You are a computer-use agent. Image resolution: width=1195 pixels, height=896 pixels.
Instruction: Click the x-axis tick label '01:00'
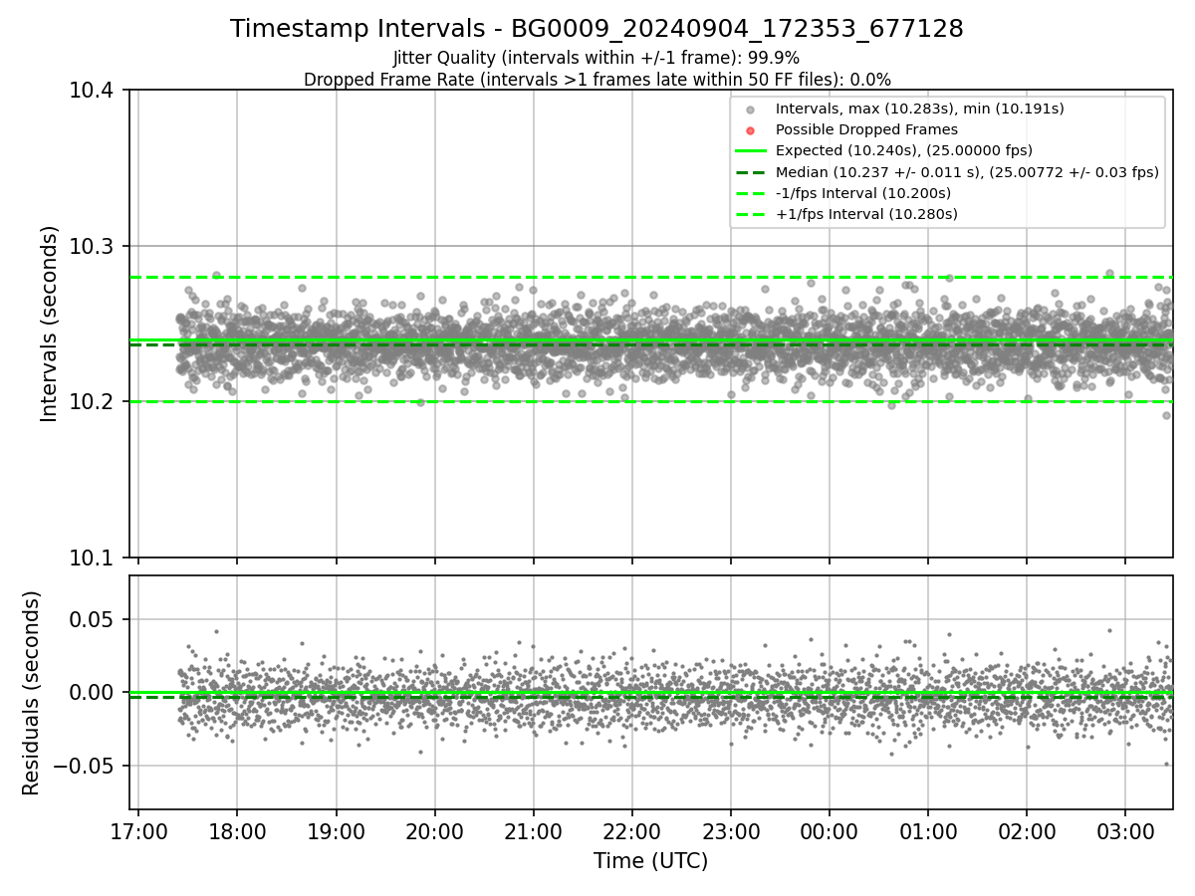pyautogui.click(x=928, y=830)
